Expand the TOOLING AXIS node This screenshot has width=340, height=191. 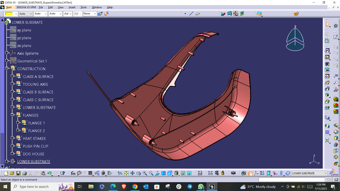click(12, 84)
